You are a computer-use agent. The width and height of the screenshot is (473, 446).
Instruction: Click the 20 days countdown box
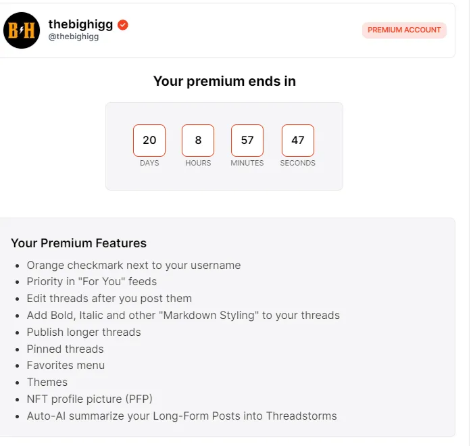coord(149,141)
